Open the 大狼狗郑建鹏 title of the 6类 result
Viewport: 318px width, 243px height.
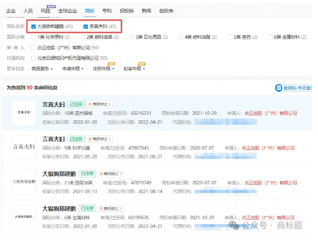(59, 208)
